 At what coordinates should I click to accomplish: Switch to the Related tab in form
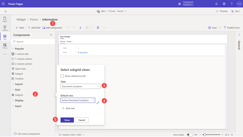[x=70, y=42]
